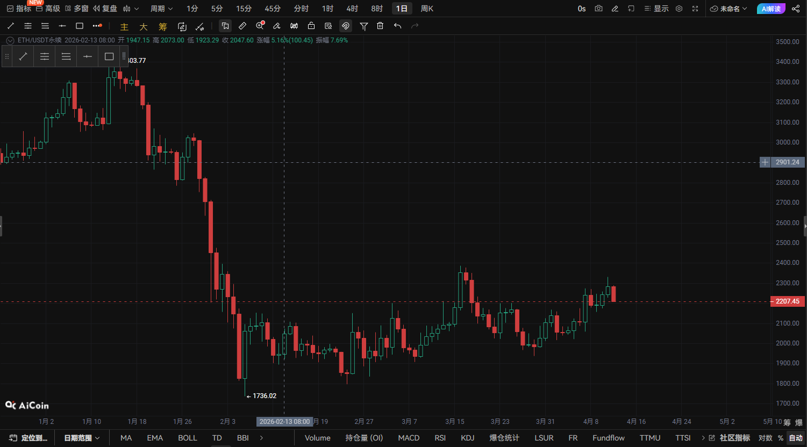
Task: Toggle the BOLL indicator
Action: (x=188, y=438)
